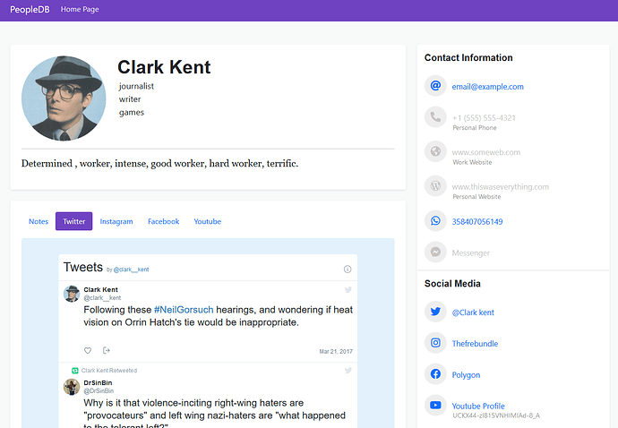The width and height of the screenshot is (618, 428).
Task: Switch to the Instagram tab
Action: [116, 221]
